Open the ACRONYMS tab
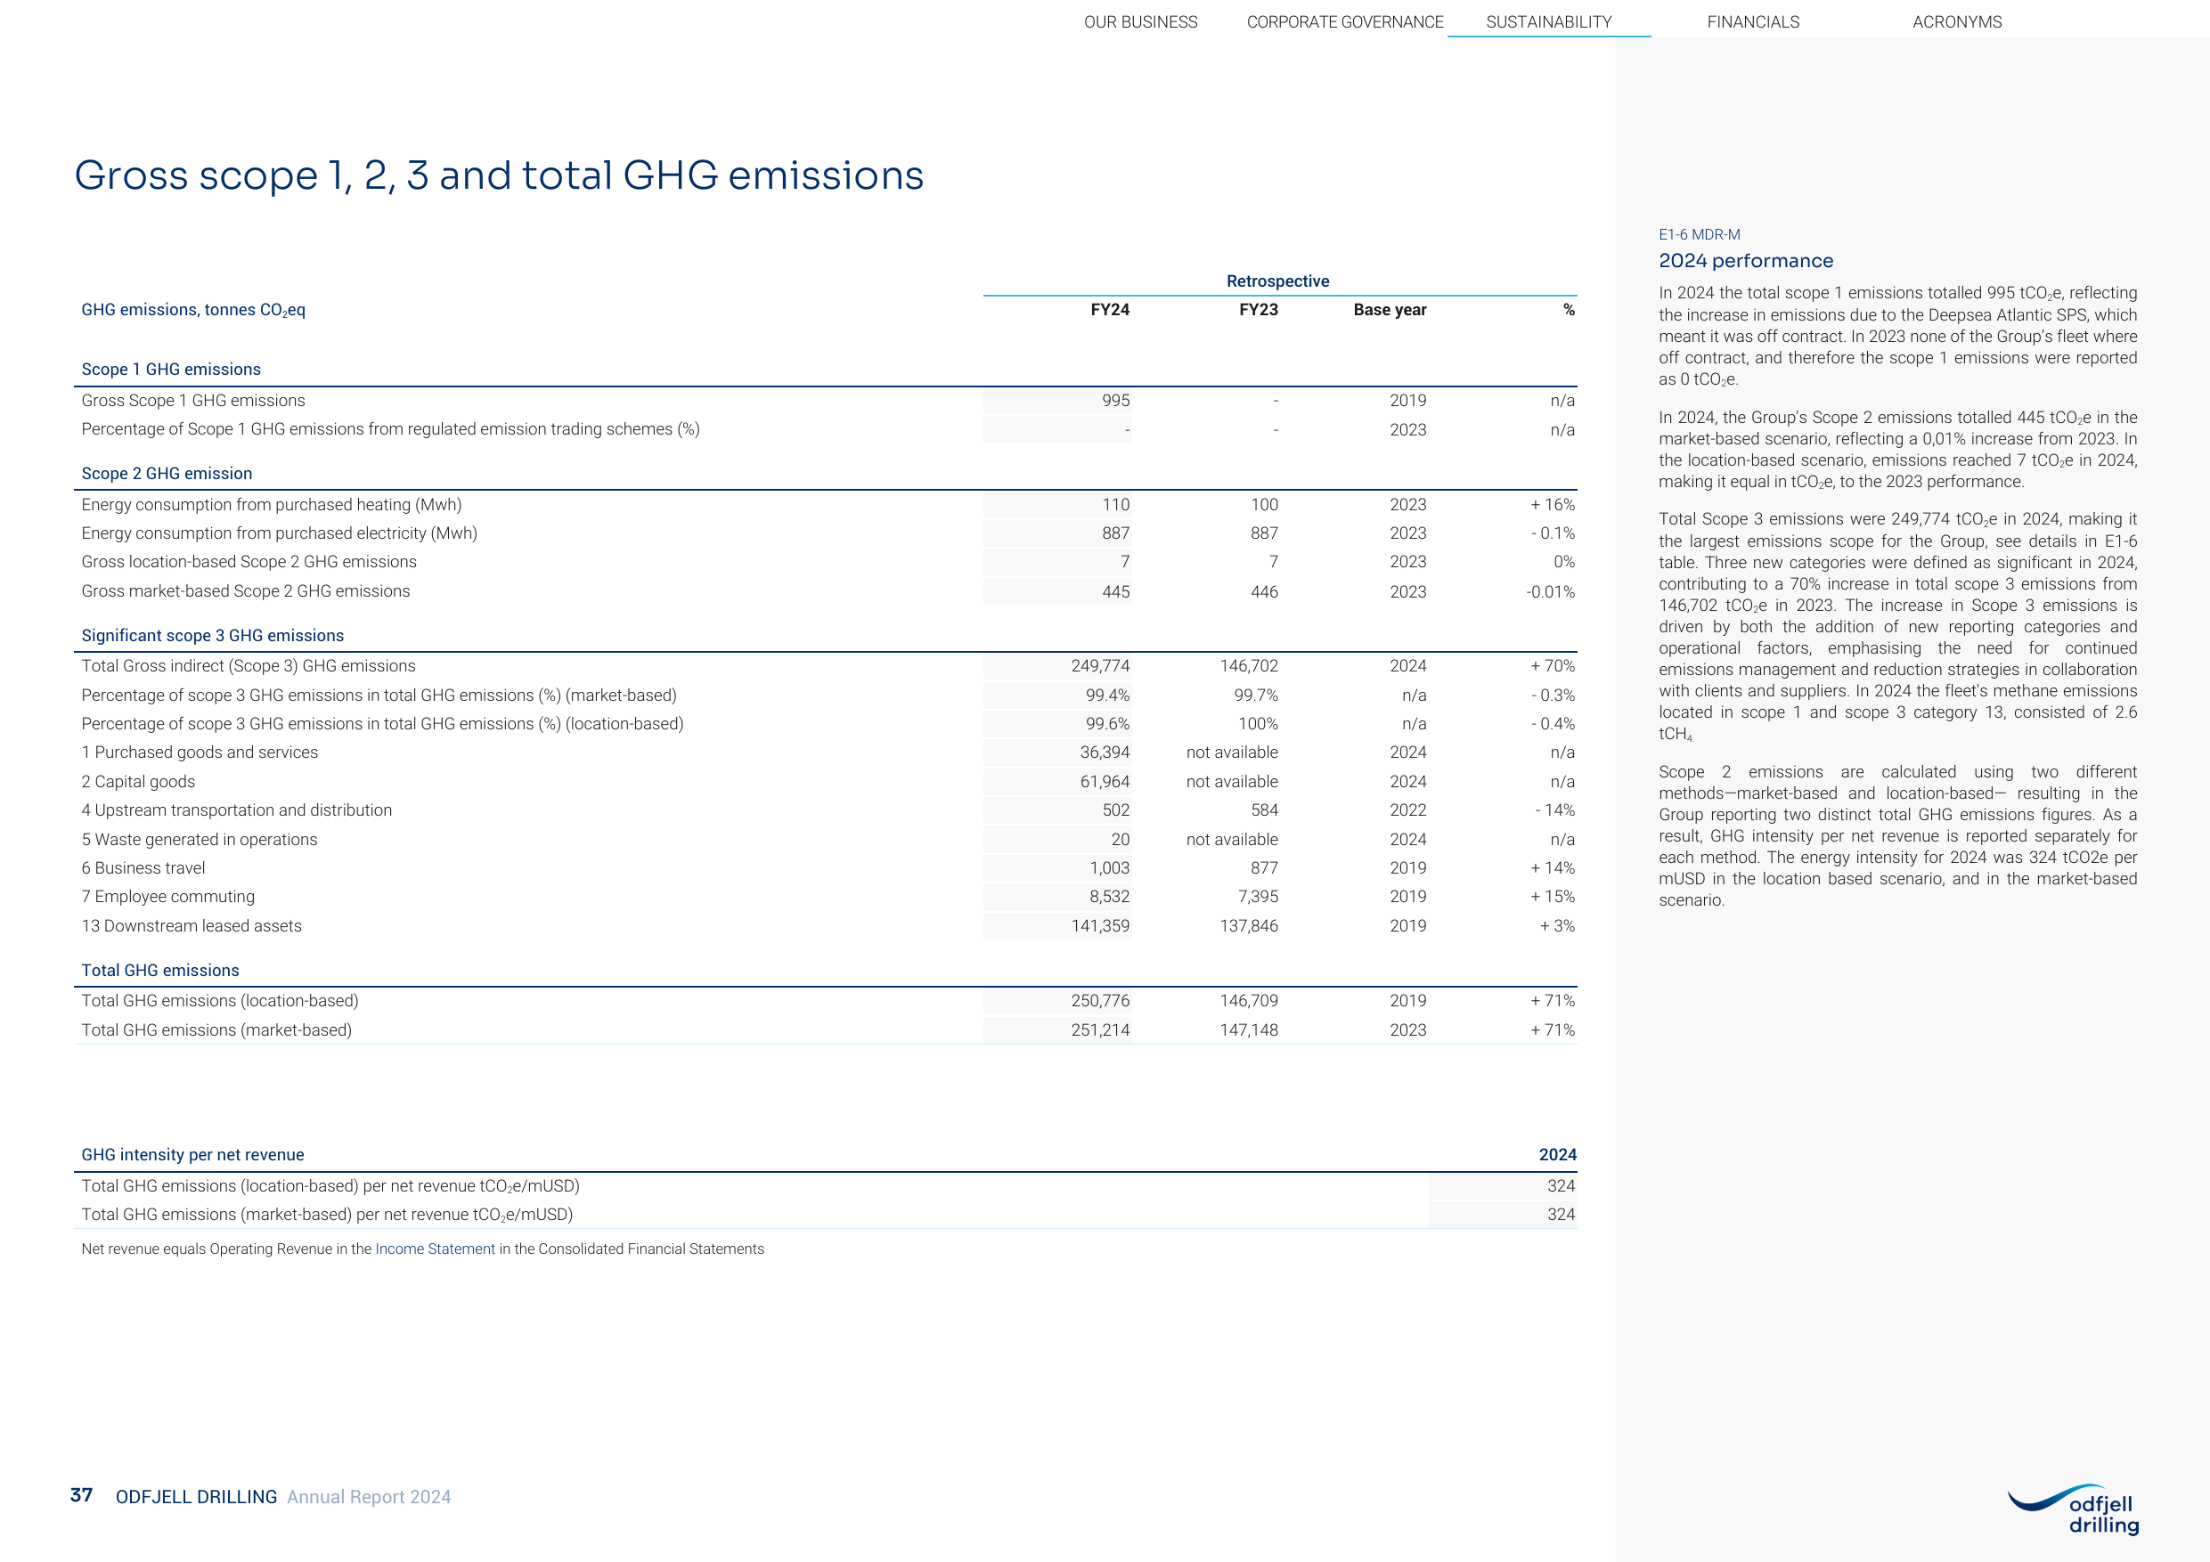The image size is (2210, 1562). (x=1957, y=22)
